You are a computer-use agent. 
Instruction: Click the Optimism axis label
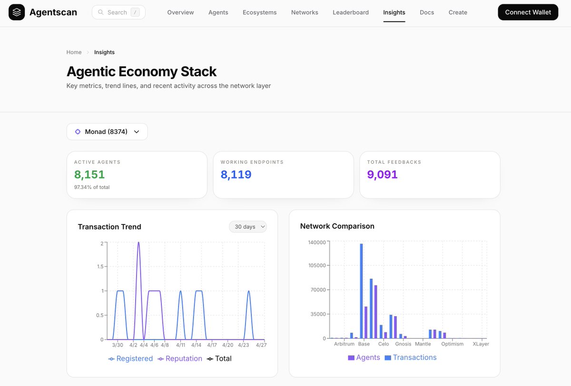452,344
